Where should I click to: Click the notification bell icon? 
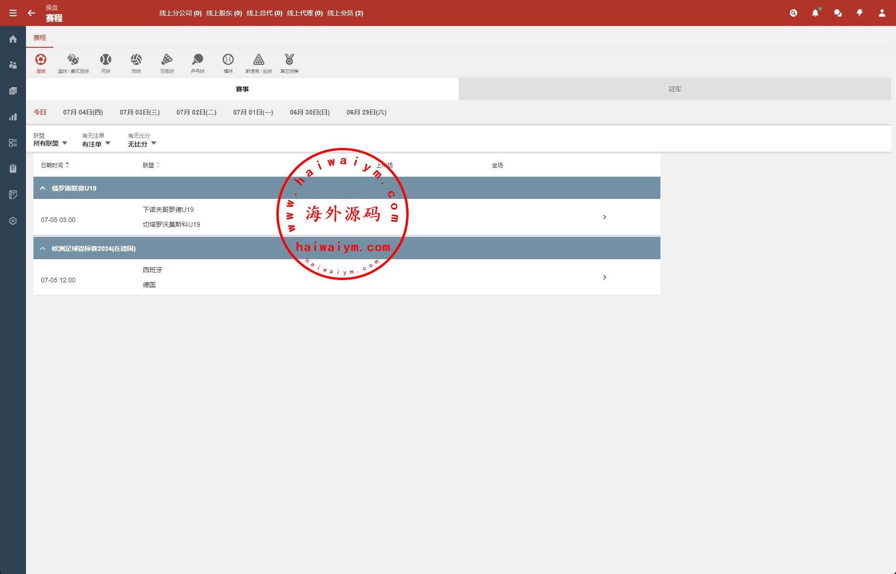pyautogui.click(x=815, y=13)
